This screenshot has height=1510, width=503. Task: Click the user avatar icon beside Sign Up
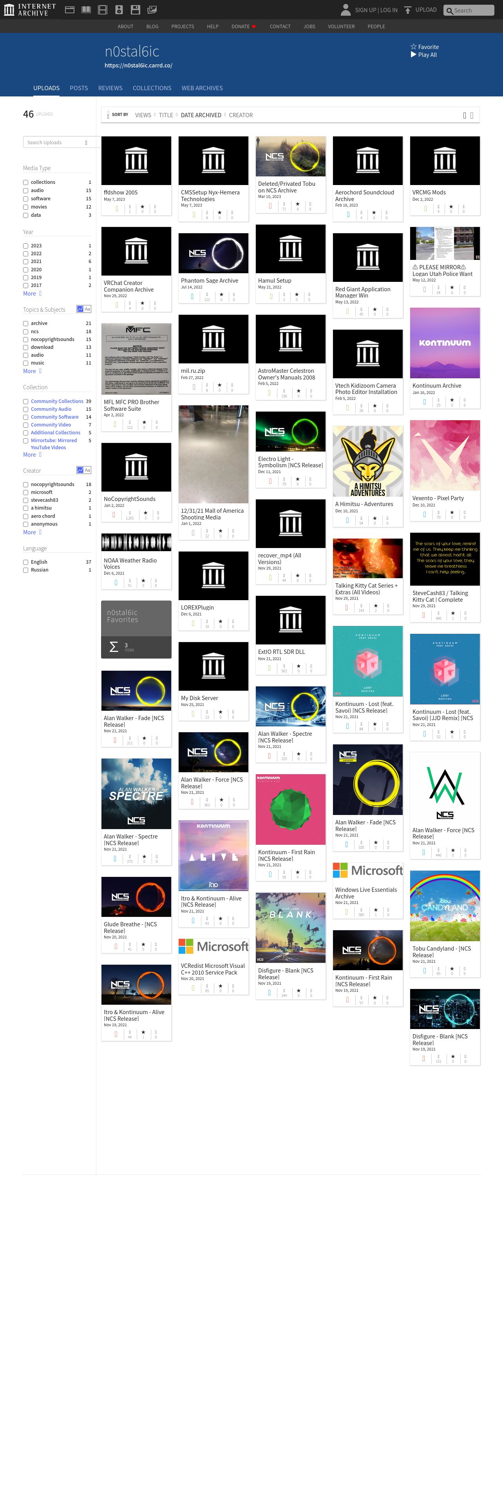pyautogui.click(x=346, y=9)
